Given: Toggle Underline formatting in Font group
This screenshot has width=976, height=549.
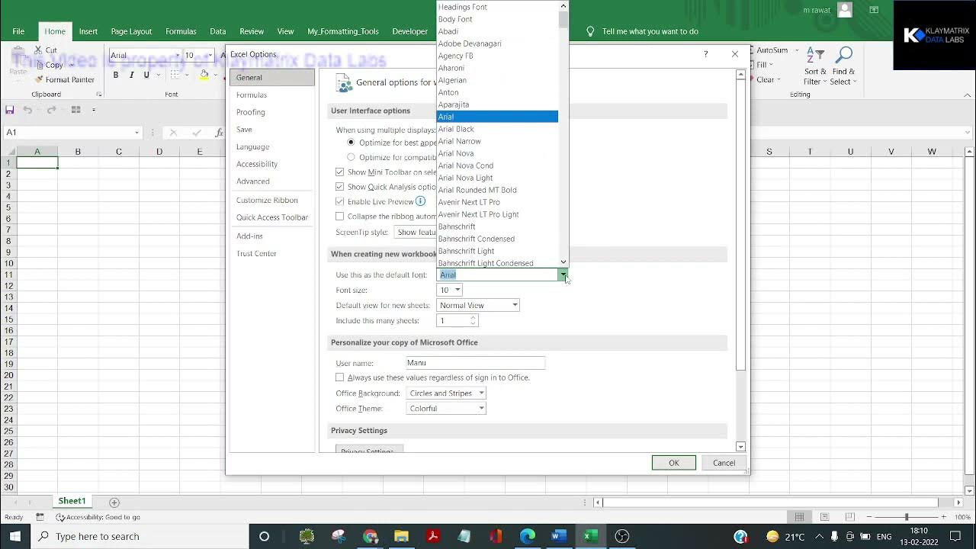Looking at the screenshot, I should [146, 75].
